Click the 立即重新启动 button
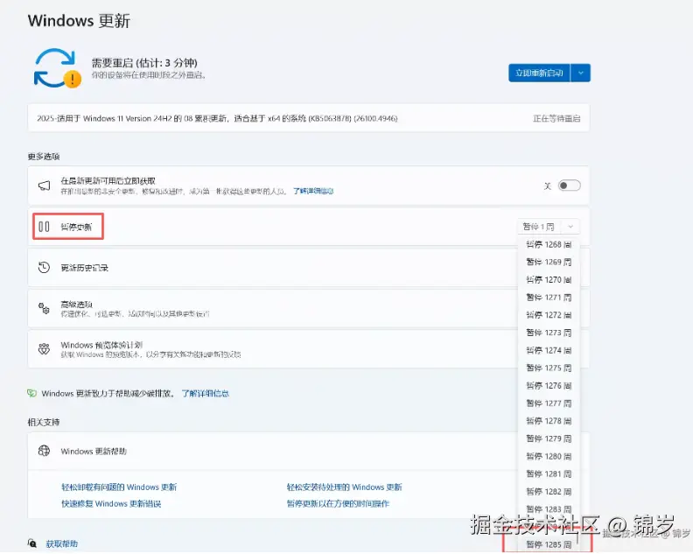The width and height of the screenshot is (693, 554). 540,73
